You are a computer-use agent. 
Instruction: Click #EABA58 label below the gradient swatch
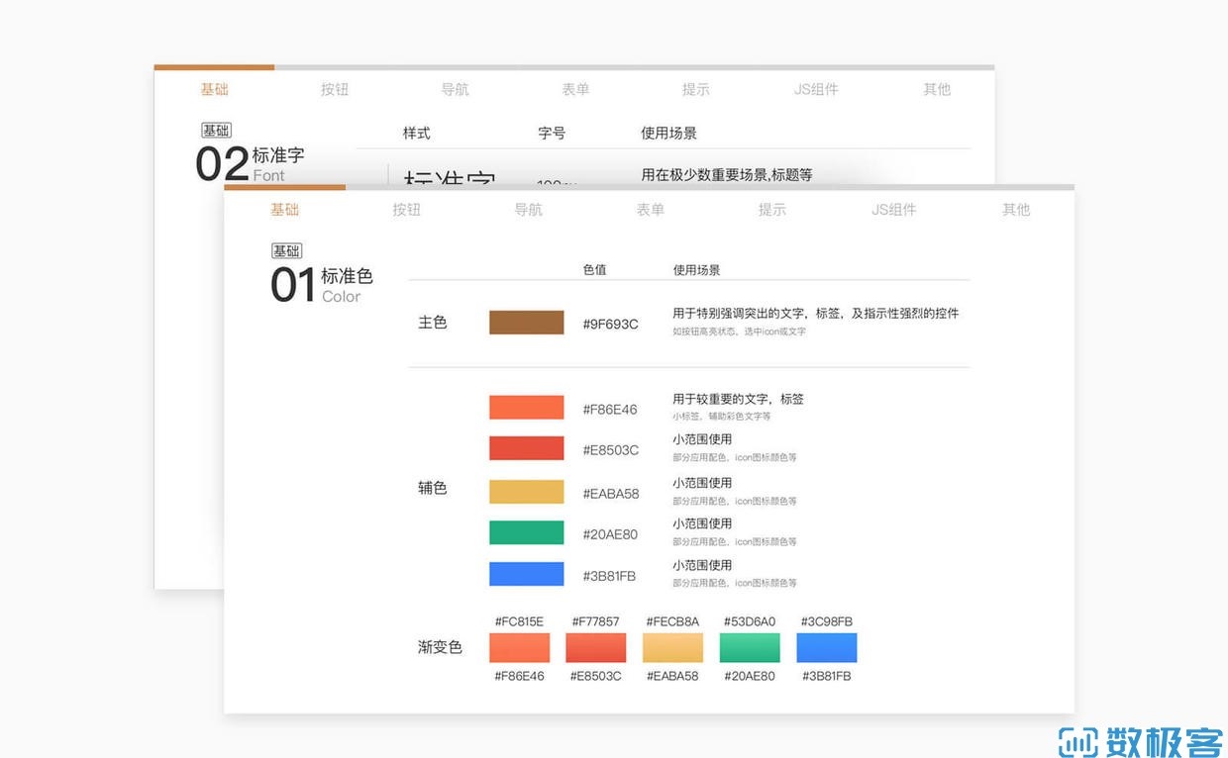tap(672, 676)
